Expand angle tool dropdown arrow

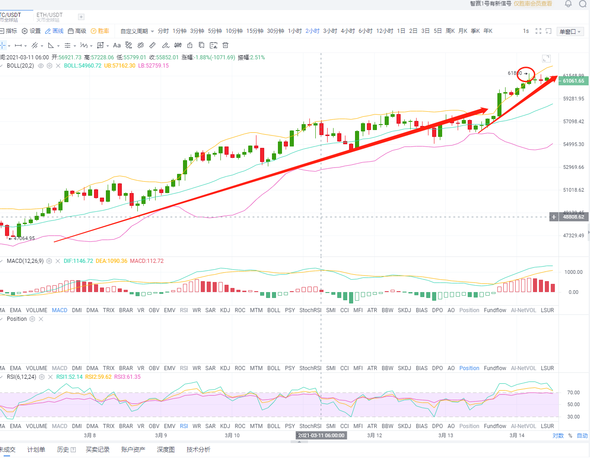tap(58, 46)
